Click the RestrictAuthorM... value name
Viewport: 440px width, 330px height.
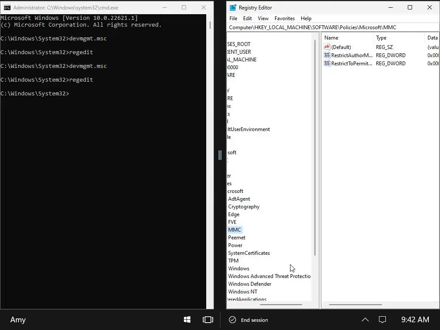point(351,55)
